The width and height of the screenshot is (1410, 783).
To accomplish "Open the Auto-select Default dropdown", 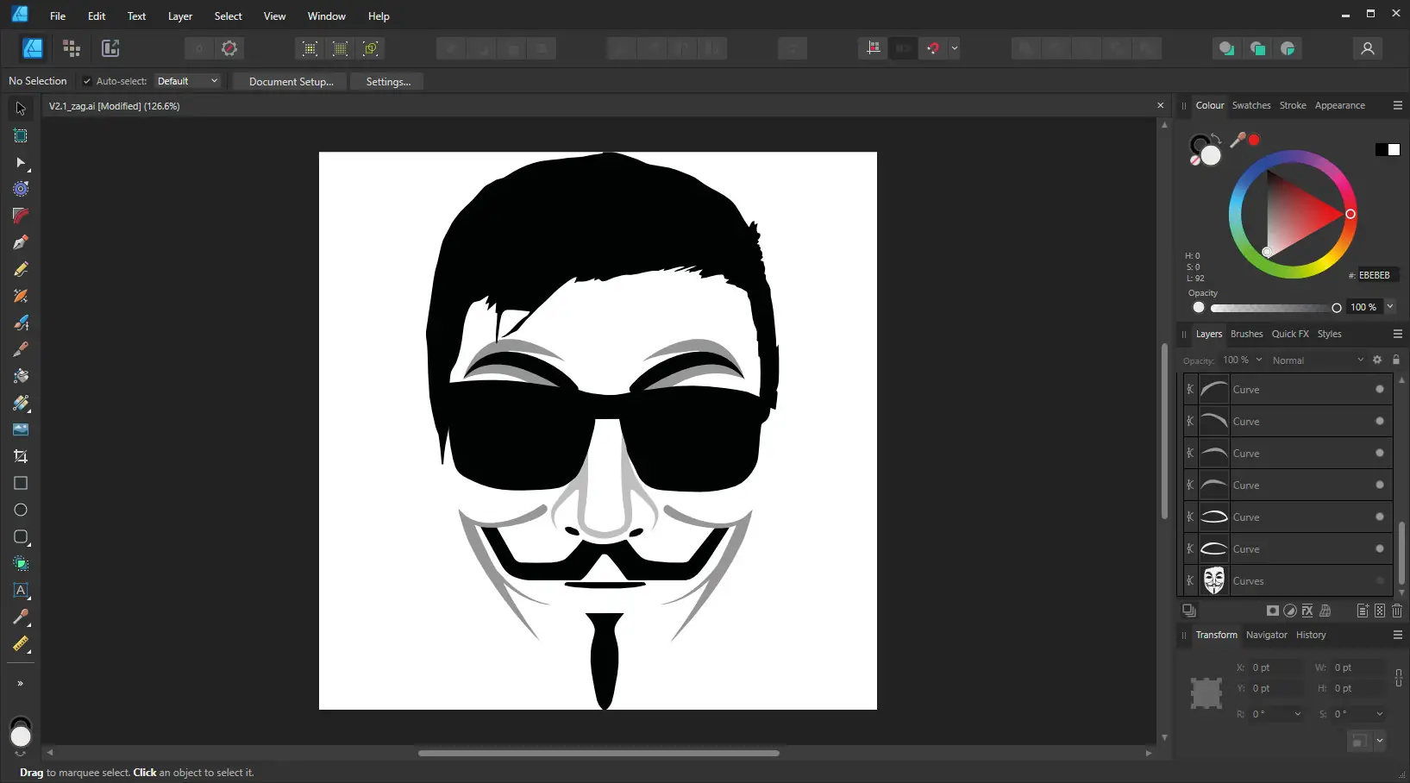I will click(187, 81).
